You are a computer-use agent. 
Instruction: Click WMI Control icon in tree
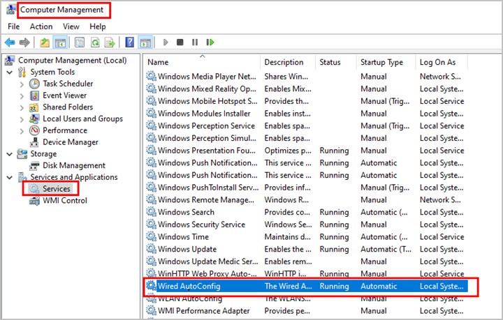[34, 201]
